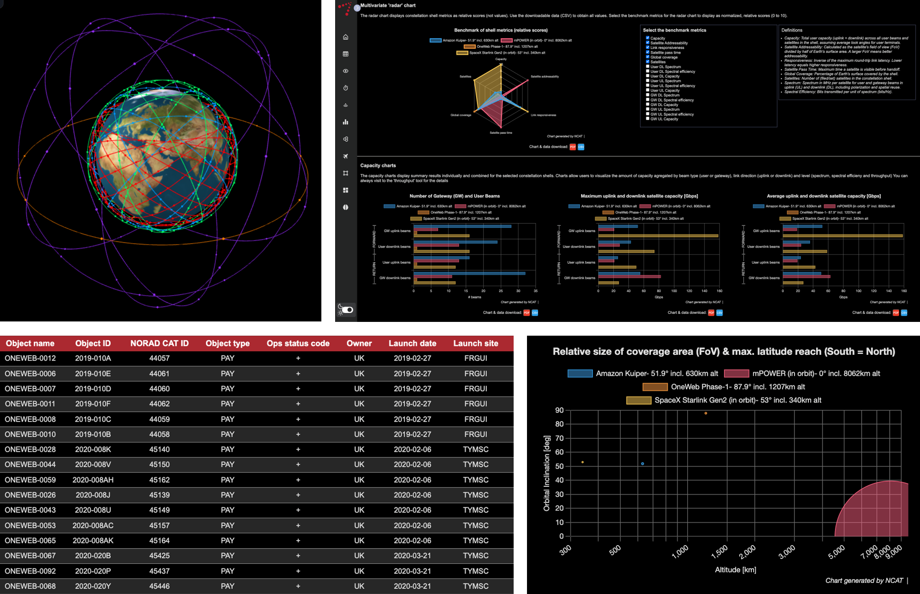Enable the User DL Spectrum checkbox

coord(648,66)
